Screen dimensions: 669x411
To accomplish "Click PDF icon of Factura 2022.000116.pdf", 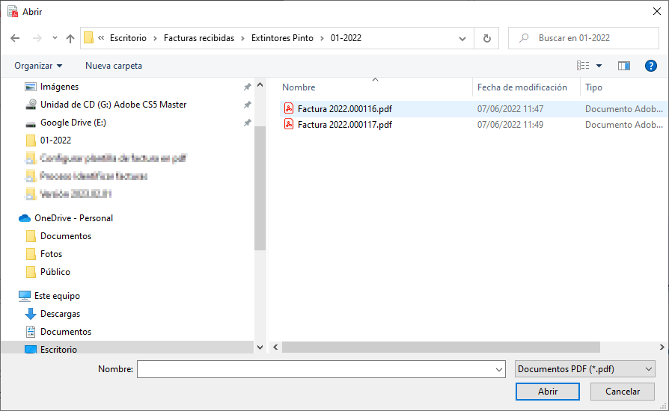I will click(x=289, y=108).
